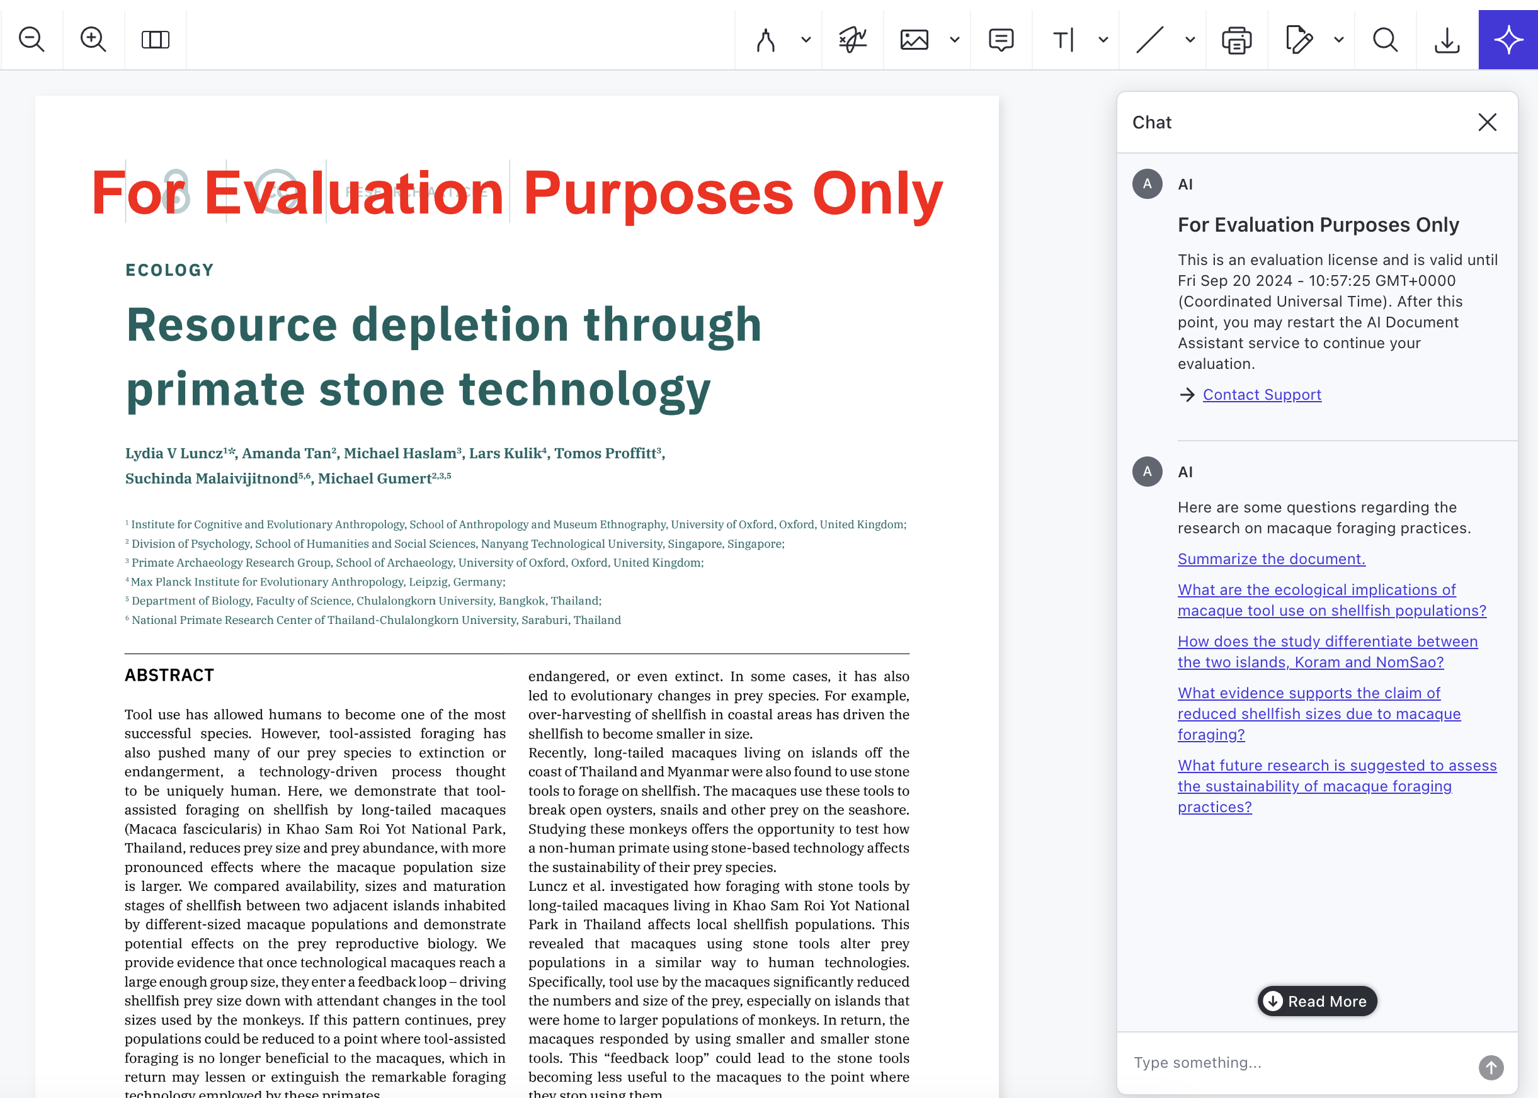This screenshot has height=1098, width=1538.
Task: Download the document using download icon
Action: click(x=1447, y=39)
